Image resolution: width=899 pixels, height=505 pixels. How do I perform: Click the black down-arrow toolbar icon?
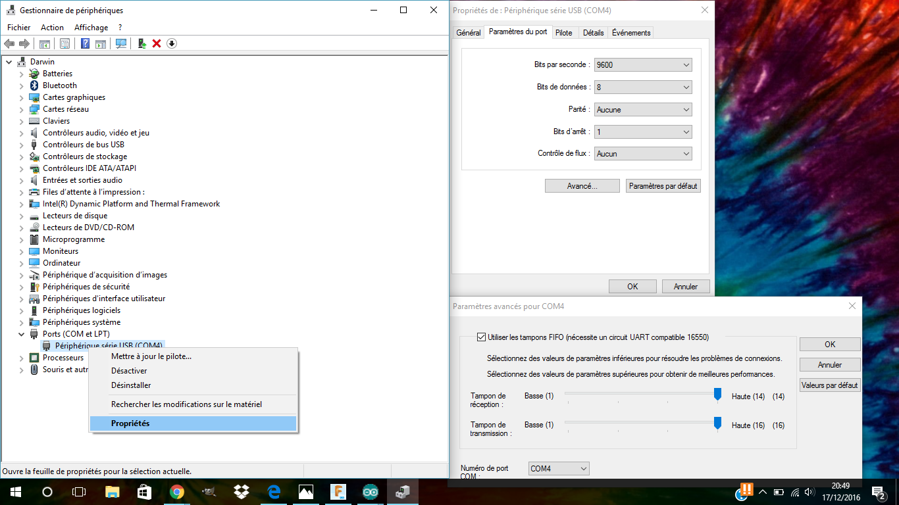click(x=172, y=43)
